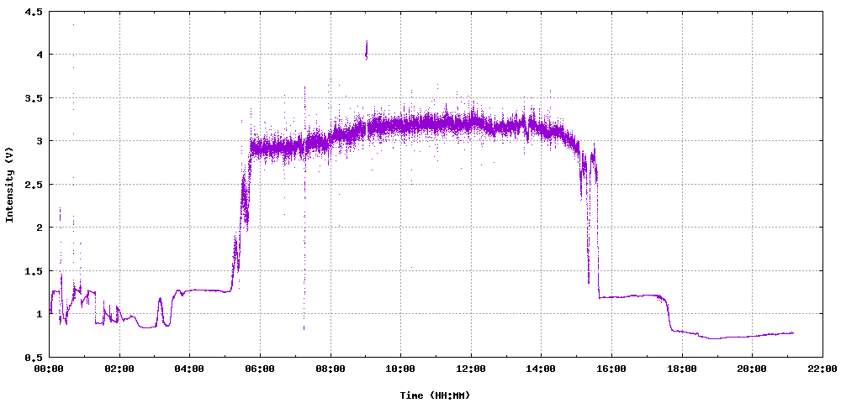Screen dimensions: 841x403
Task: Click the 'Intensity (V)' y-axis title
Action: [x=8, y=184]
